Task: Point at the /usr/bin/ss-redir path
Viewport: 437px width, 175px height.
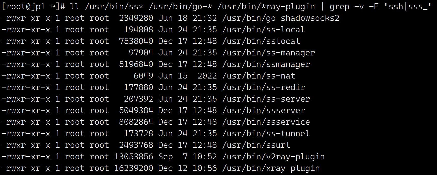Action: (x=263, y=87)
